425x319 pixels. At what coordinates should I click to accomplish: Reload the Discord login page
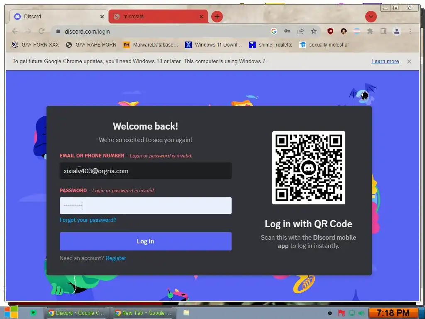point(42,31)
